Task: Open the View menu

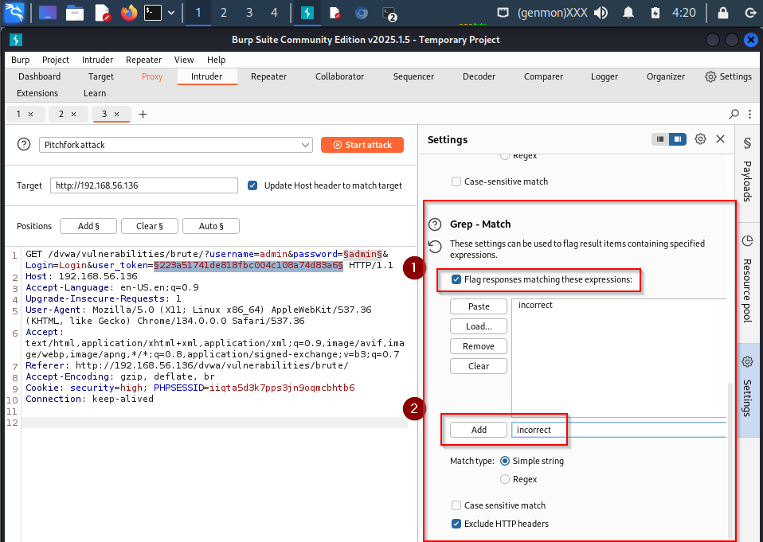Action: (x=184, y=60)
